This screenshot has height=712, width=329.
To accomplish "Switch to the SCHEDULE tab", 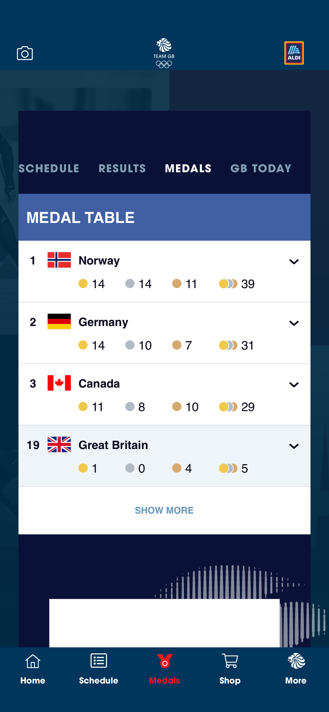I will pos(49,168).
